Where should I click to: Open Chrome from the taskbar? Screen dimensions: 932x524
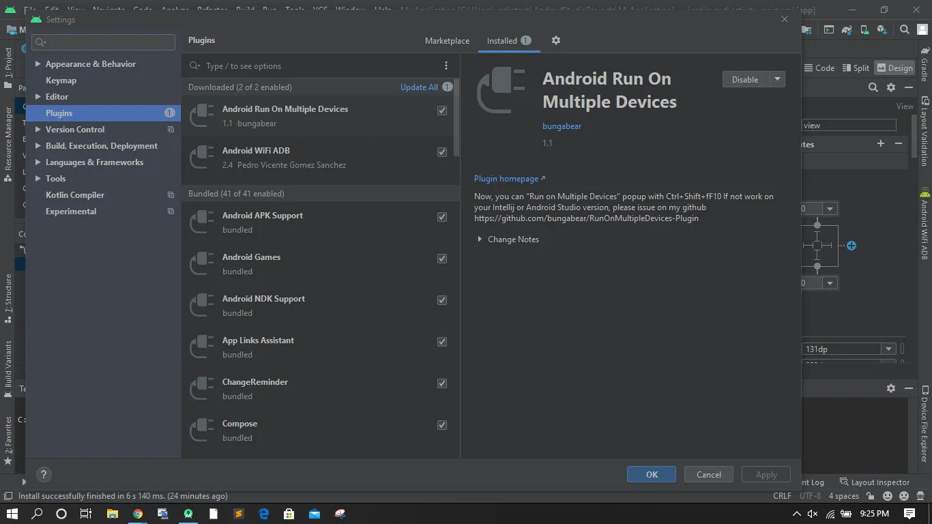tap(138, 514)
